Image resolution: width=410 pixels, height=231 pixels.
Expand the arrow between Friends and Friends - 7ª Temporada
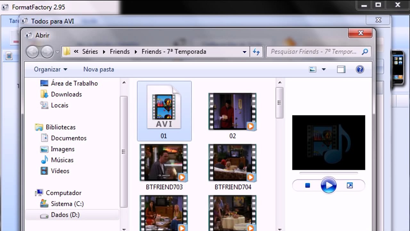[x=136, y=52]
